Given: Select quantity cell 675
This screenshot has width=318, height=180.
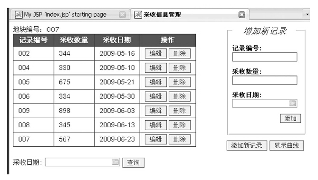Looking at the screenshot, I should click(x=74, y=82).
